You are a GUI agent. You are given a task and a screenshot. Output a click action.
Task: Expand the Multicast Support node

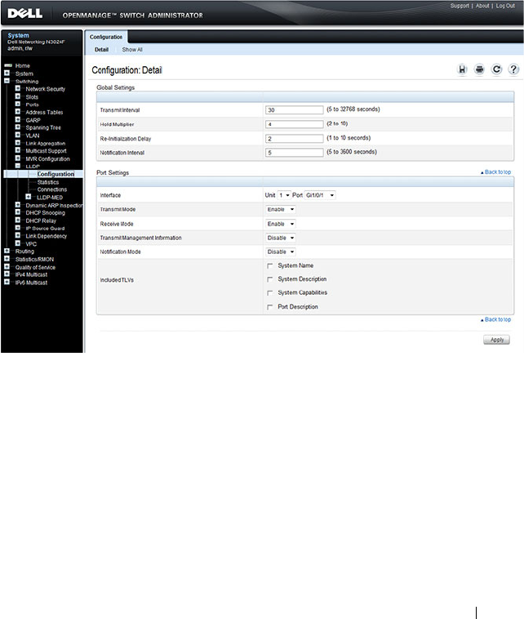pos(18,150)
